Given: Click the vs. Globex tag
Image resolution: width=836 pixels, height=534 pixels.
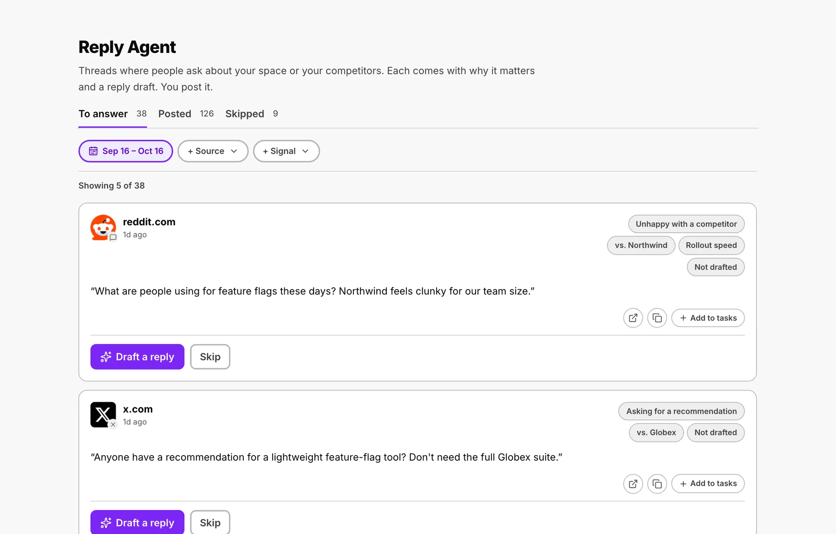Looking at the screenshot, I should coord(656,432).
